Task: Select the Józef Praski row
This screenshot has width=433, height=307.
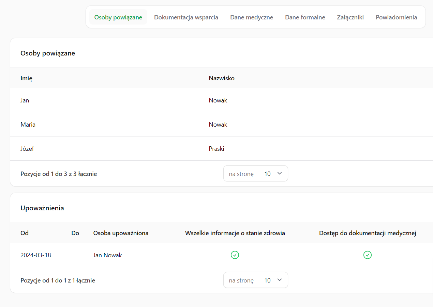Action: pos(27,149)
